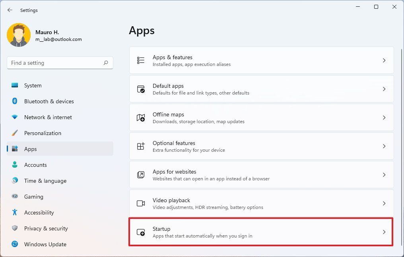Click the Video playback icon
The image size is (404, 257).
(x=140, y=203)
